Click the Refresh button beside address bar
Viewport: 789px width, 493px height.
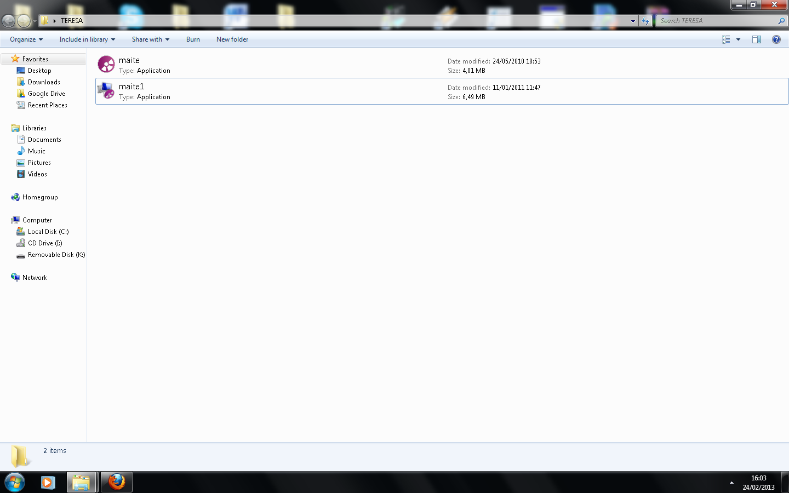(x=645, y=21)
